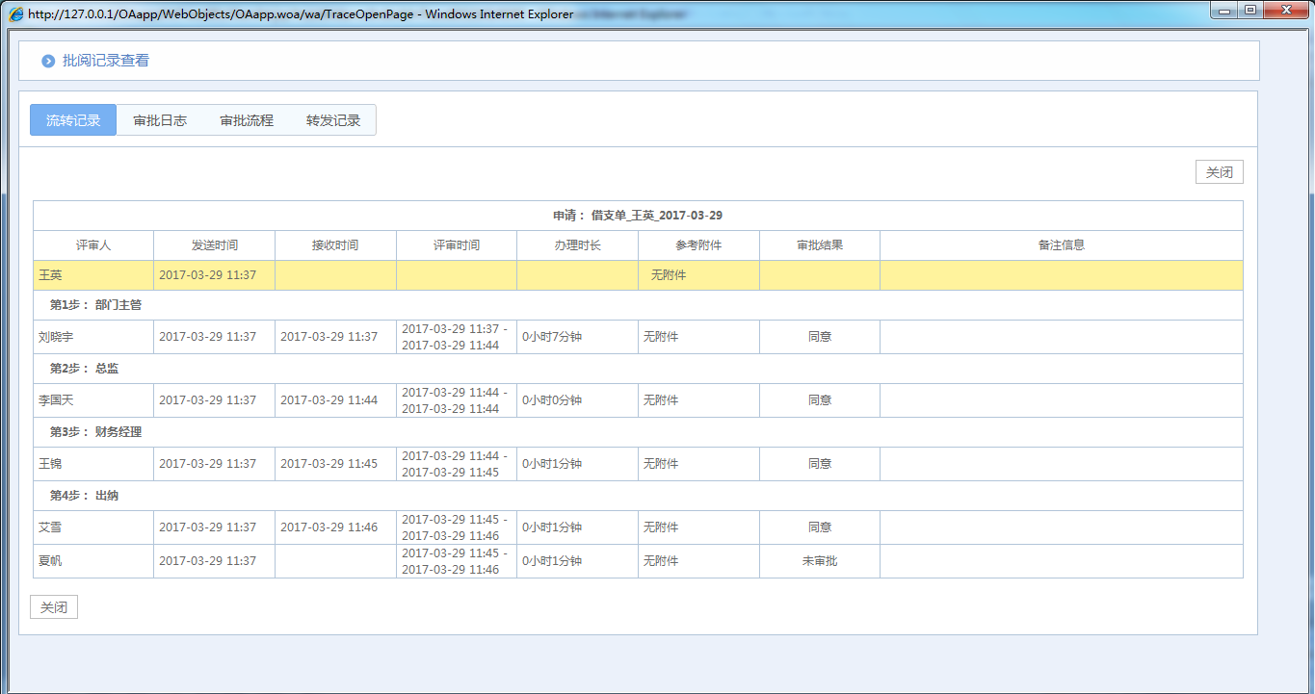This screenshot has height=694, width=1315.
Task: Click the 审批结果 column header
Action: point(820,245)
